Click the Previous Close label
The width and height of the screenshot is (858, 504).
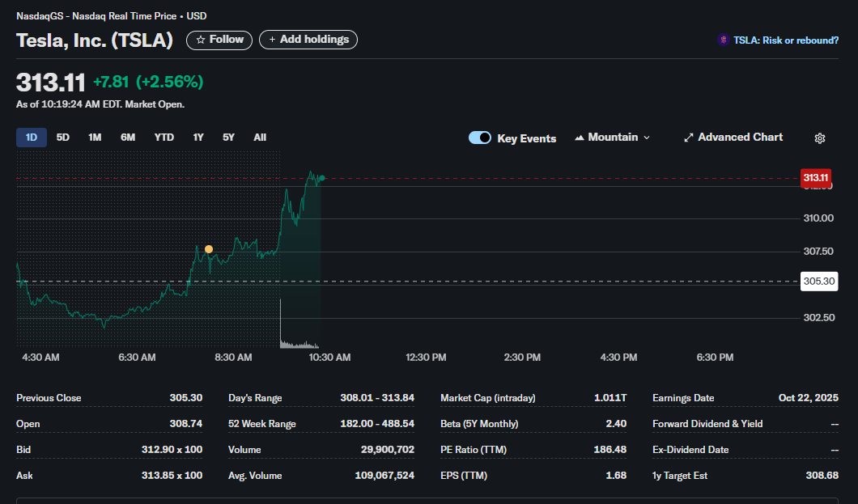[x=49, y=398]
